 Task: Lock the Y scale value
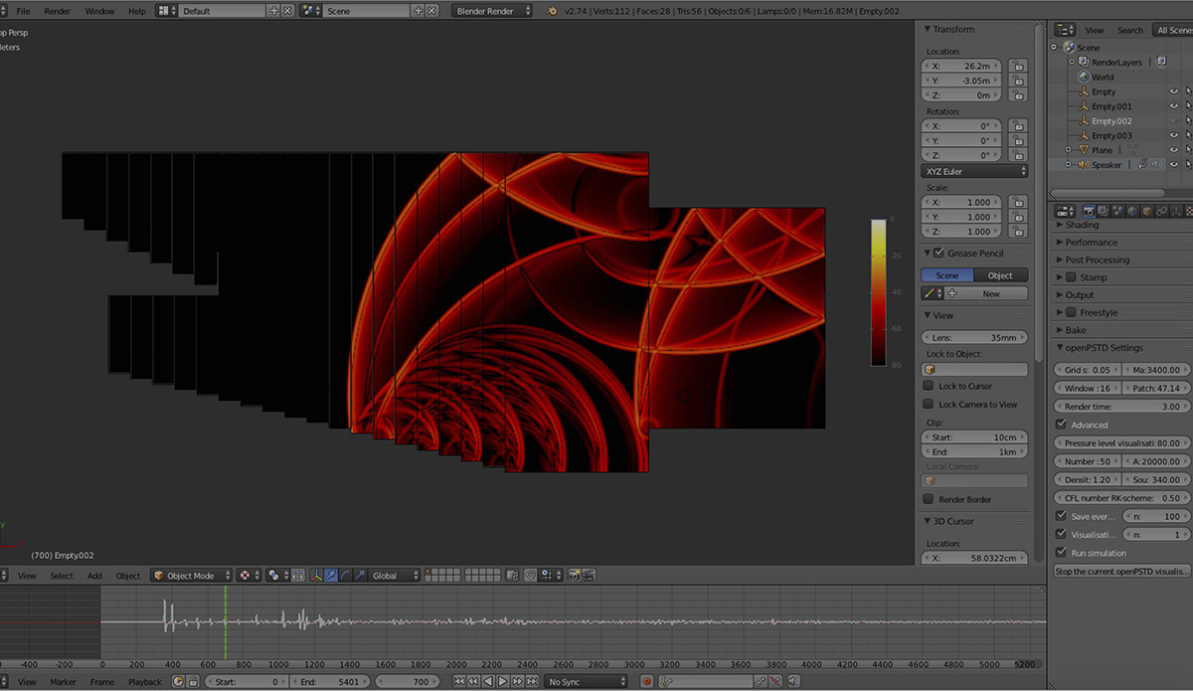1017,217
